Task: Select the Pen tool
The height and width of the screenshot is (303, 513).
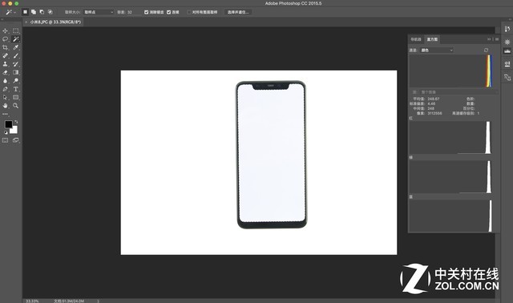Action: click(6, 89)
